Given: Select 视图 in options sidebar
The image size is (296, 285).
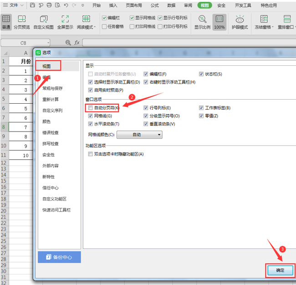Looking at the screenshot, I should click(x=46, y=66).
